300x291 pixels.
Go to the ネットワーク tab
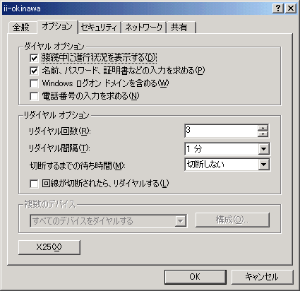pyautogui.click(x=144, y=27)
